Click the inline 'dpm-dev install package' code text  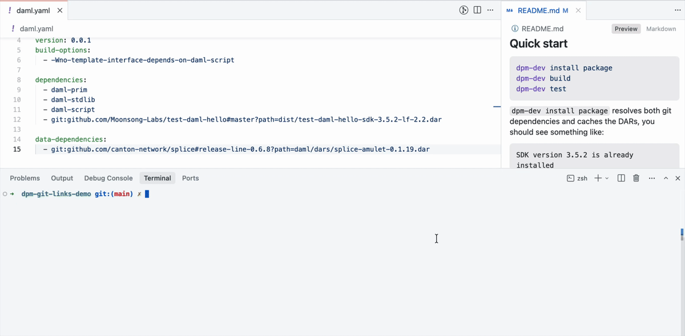coord(559,111)
